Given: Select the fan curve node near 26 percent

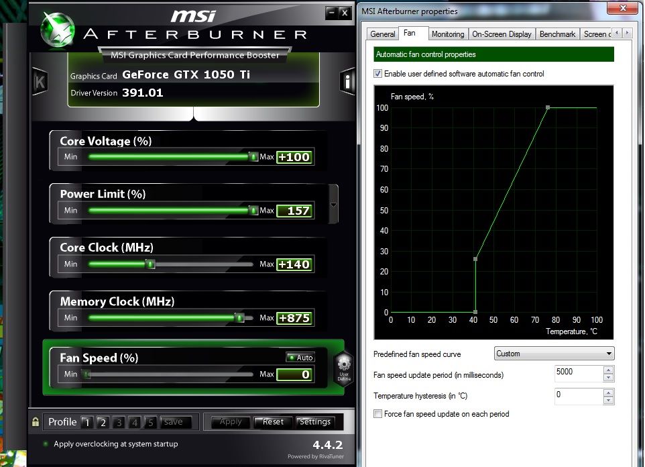Looking at the screenshot, I should pos(475,259).
